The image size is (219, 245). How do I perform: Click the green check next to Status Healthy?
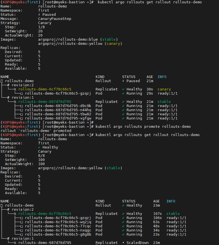[x=39, y=147]
